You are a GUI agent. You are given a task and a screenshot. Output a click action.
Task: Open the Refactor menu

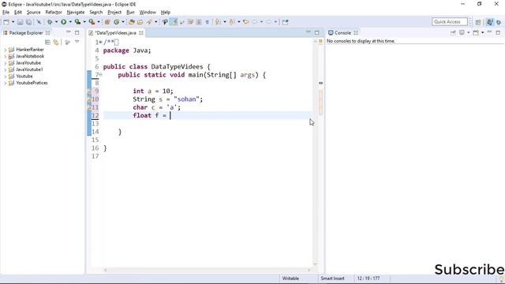pyautogui.click(x=54, y=13)
